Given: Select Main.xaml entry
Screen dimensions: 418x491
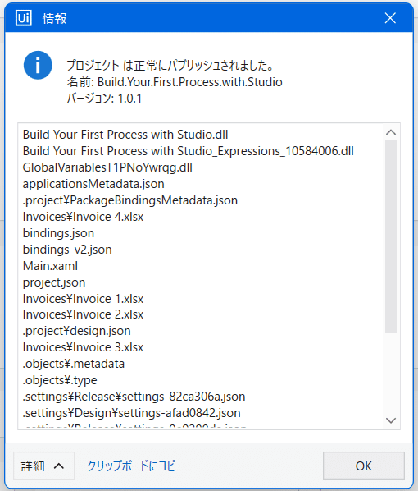Looking at the screenshot, I should pos(50,266).
